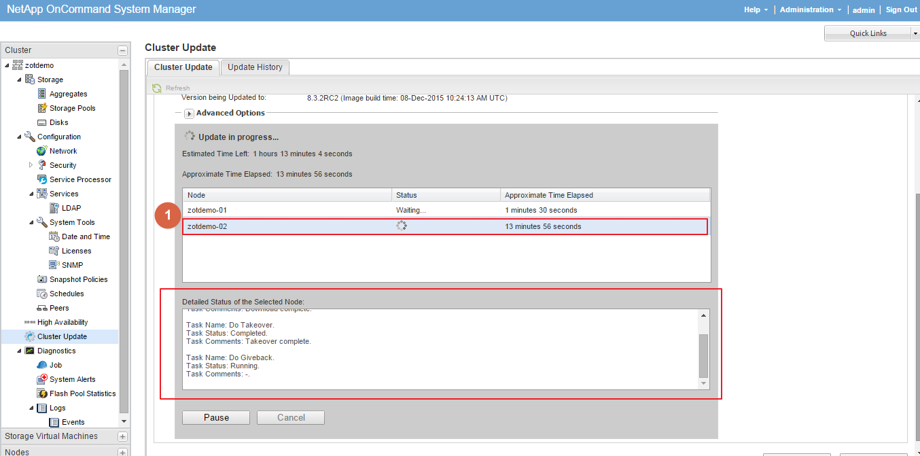
Task: Click the System Tools icon
Action: pyautogui.click(x=42, y=222)
